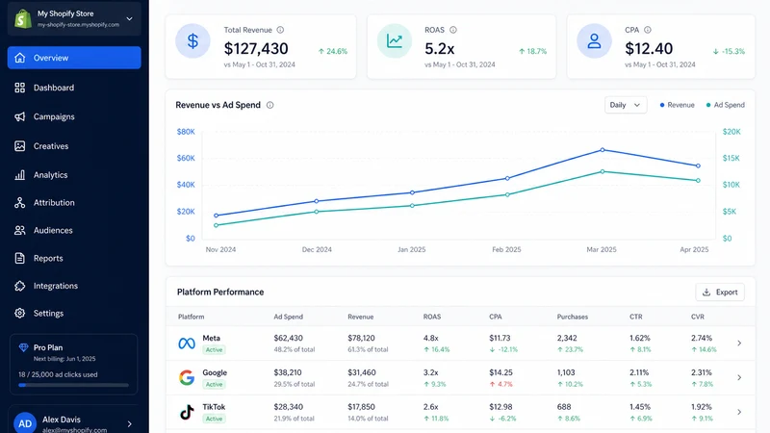Click the Total Revenue dollar icon
The width and height of the screenshot is (770, 433).
click(193, 40)
